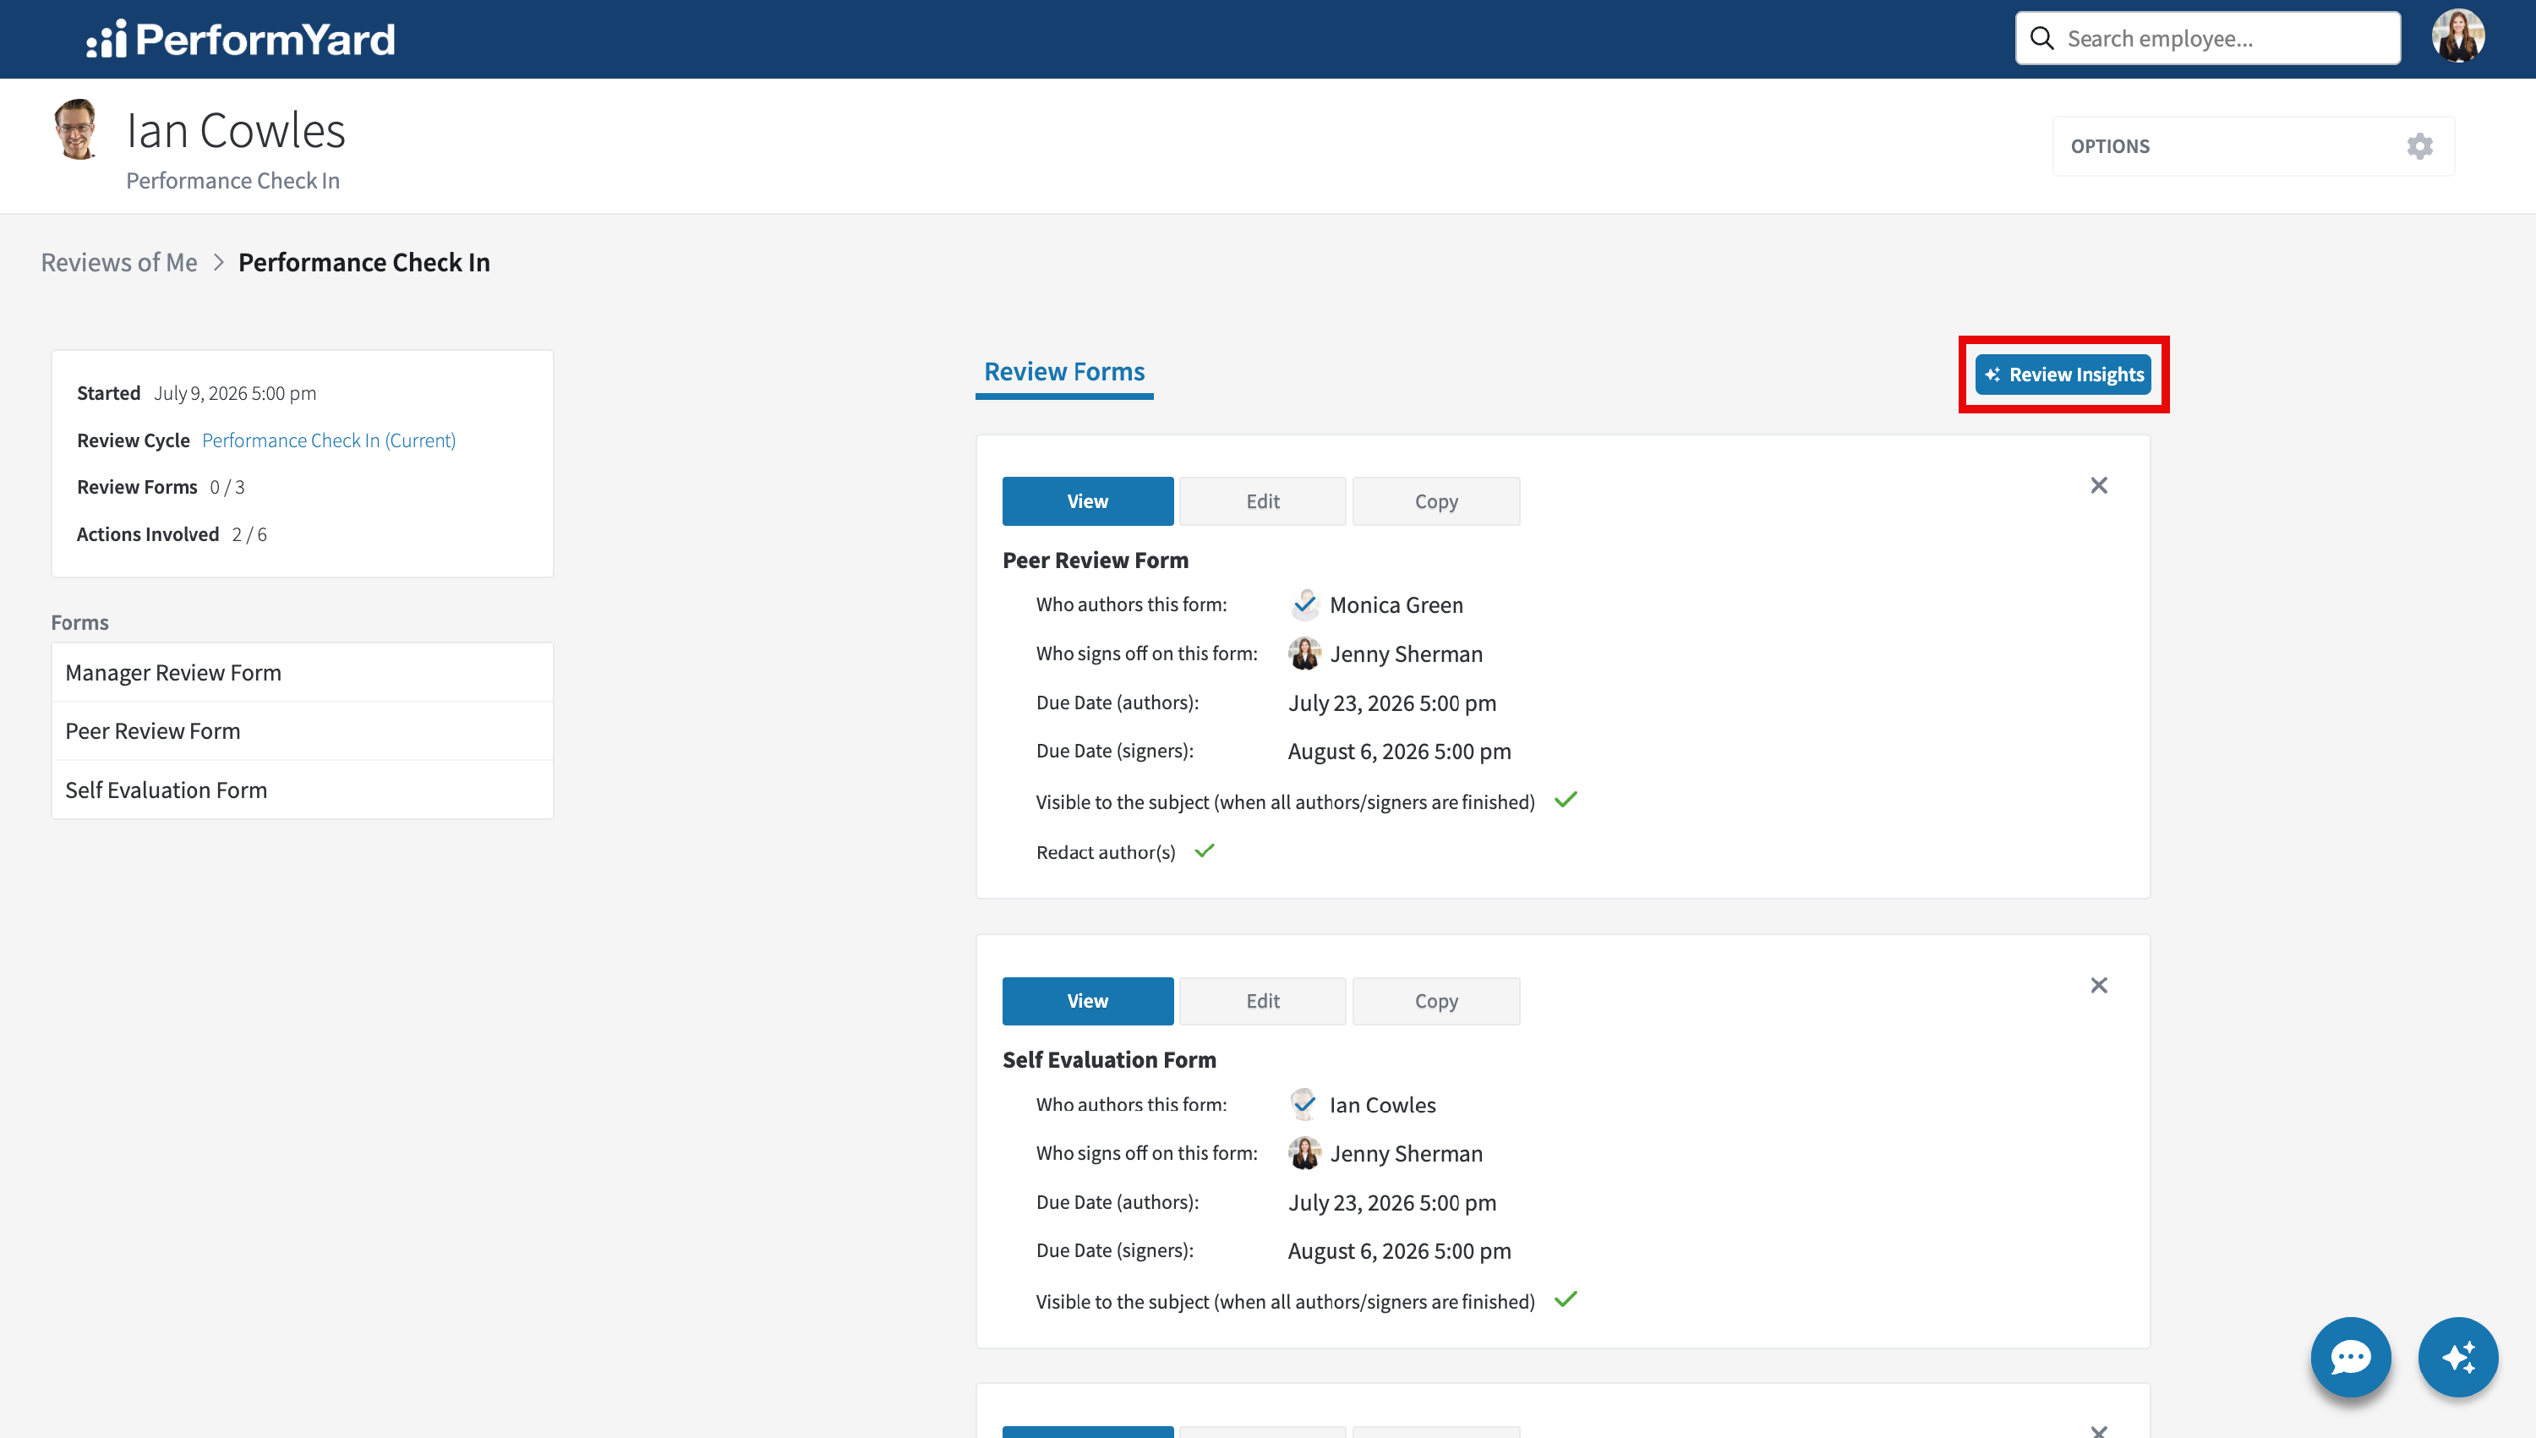Image resolution: width=2536 pixels, height=1438 pixels.
Task: Click the breadcrumb chevron separator
Action: pos(218,262)
